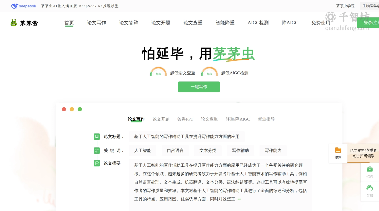379x211 pixels.
Task: Open the 生物医学学 link in top bar
Action: click(x=370, y=6)
